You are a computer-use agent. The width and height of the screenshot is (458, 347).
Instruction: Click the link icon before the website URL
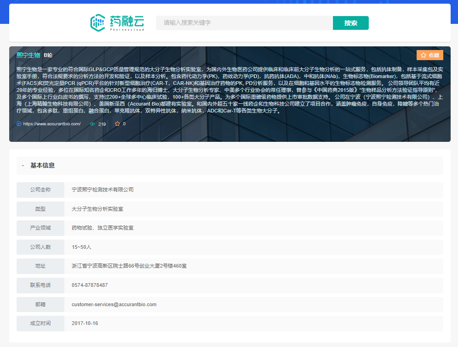19,124
